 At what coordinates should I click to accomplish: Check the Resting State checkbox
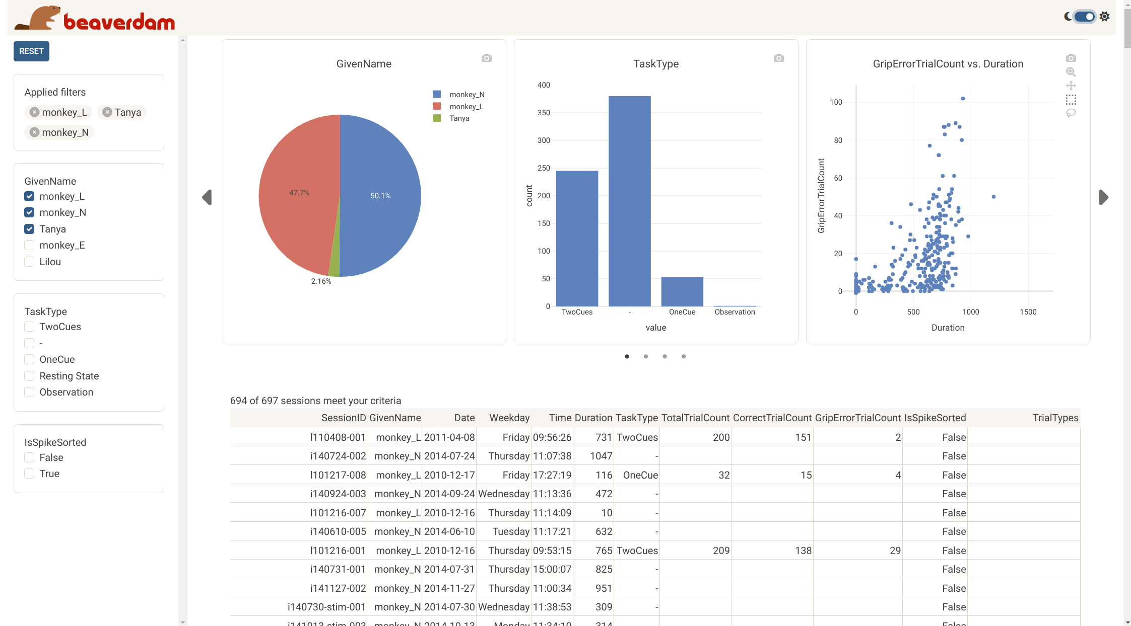pyautogui.click(x=29, y=376)
